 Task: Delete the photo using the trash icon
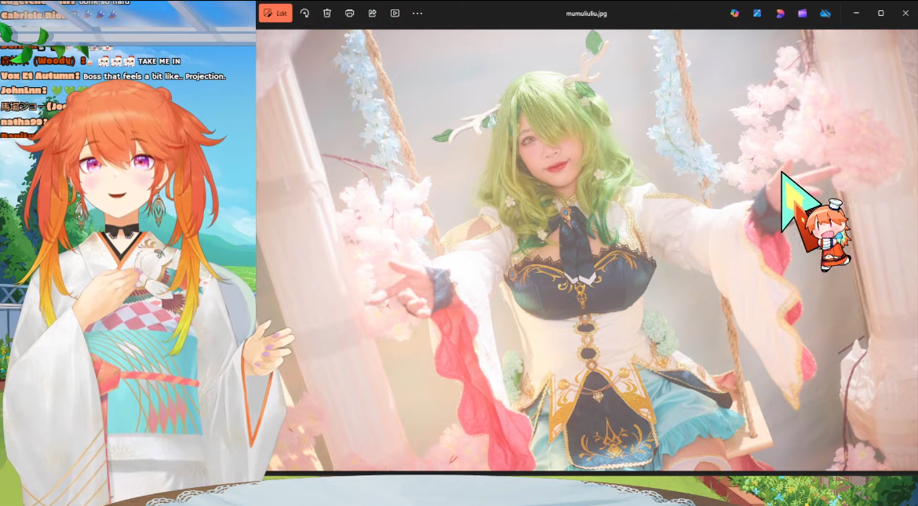click(x=327, y=13)
